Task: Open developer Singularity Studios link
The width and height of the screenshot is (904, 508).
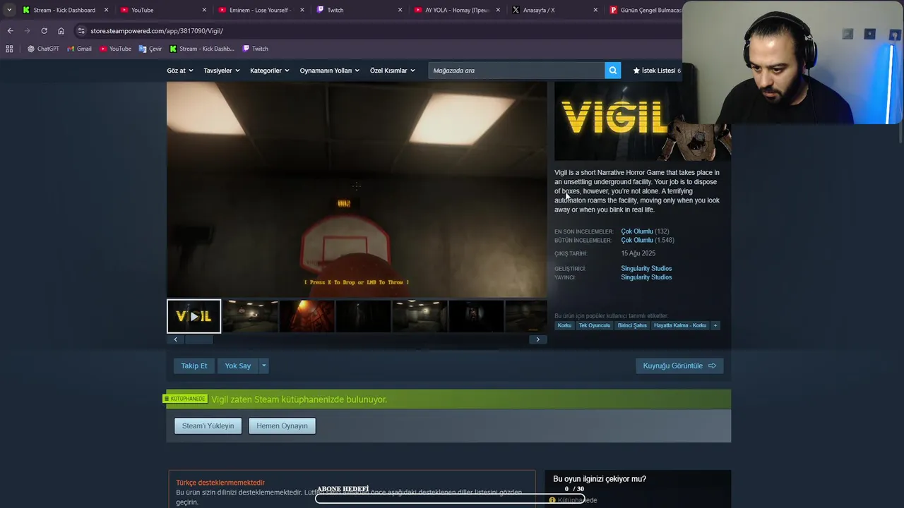Action: click(646, 268)
